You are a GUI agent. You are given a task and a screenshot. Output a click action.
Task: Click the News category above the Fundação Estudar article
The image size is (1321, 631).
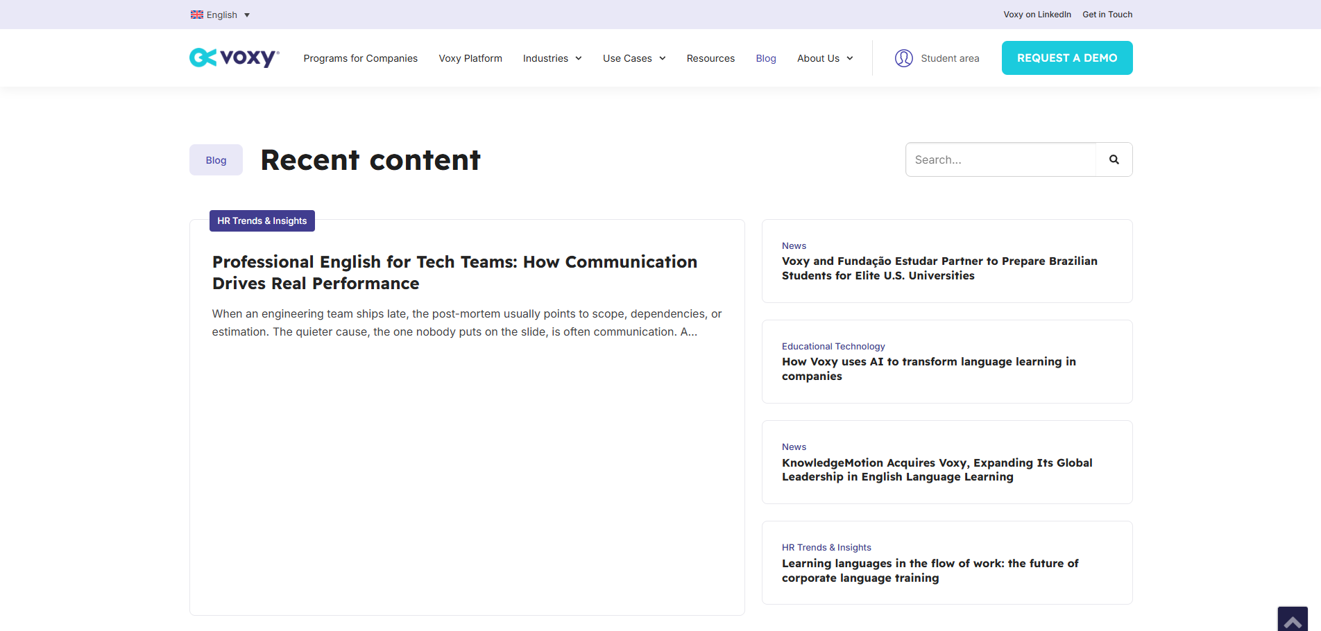pyautogui.click(x=794, y=245)
